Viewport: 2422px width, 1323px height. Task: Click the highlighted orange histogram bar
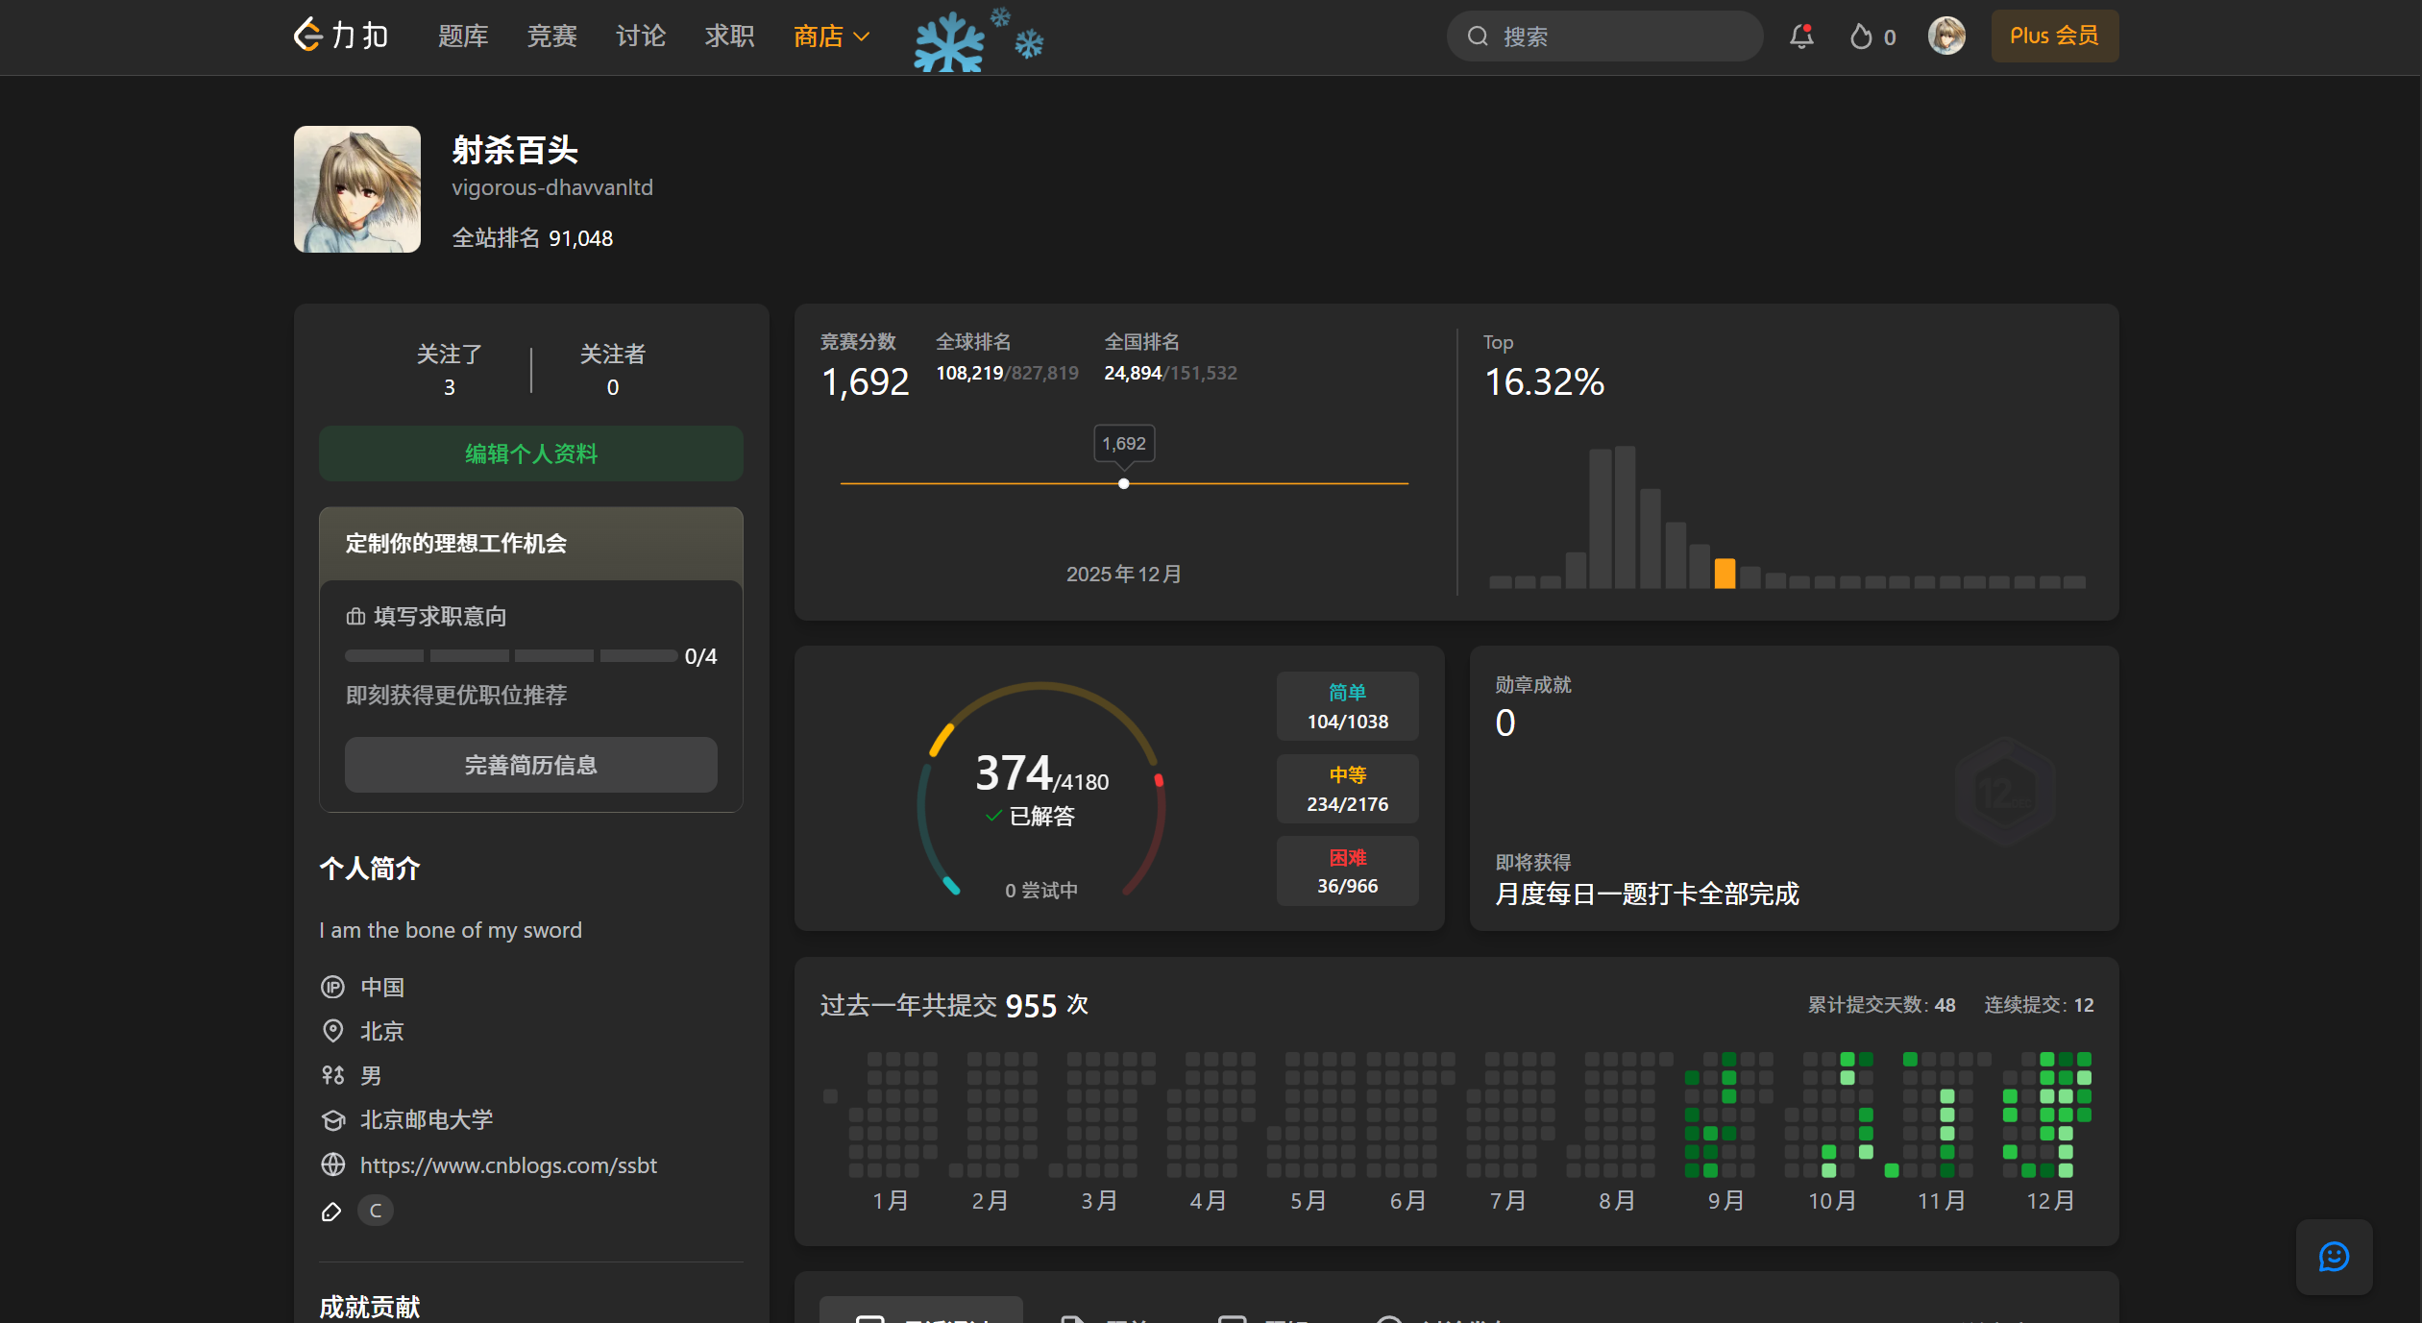click(1725, 574)
